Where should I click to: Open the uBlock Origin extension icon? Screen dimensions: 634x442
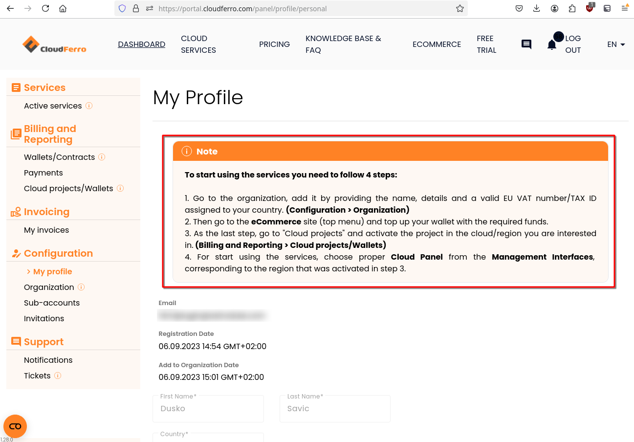(x=590, y=8)
